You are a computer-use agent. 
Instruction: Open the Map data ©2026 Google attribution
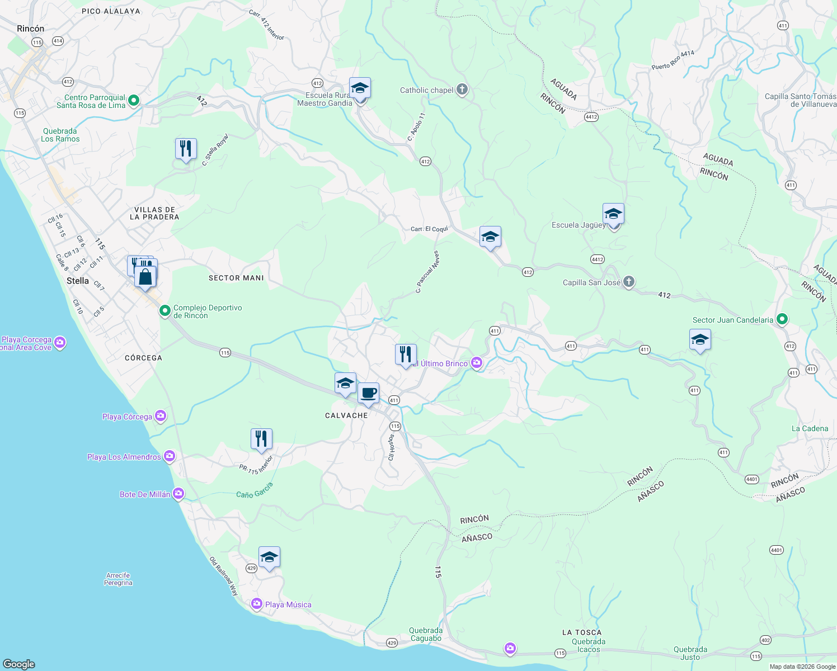[801, 666]
